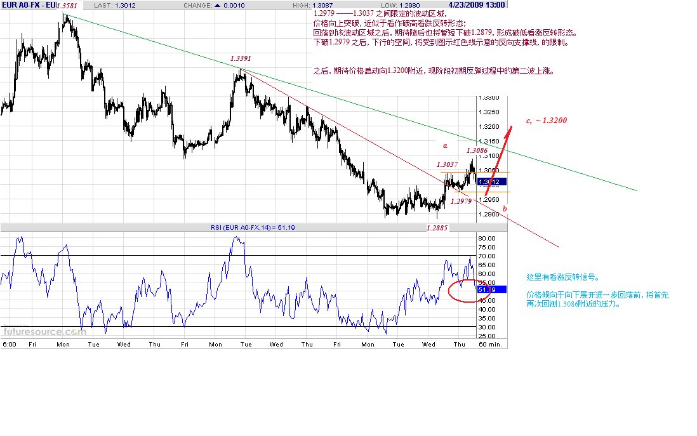
Task: Click the 30.00 RSI axis label
Action: coord(487,327)
